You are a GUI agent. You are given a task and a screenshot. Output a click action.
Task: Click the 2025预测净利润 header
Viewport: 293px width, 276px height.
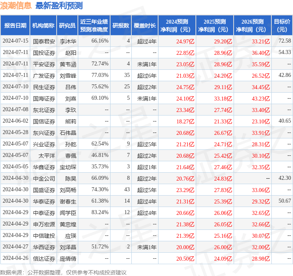215,26
